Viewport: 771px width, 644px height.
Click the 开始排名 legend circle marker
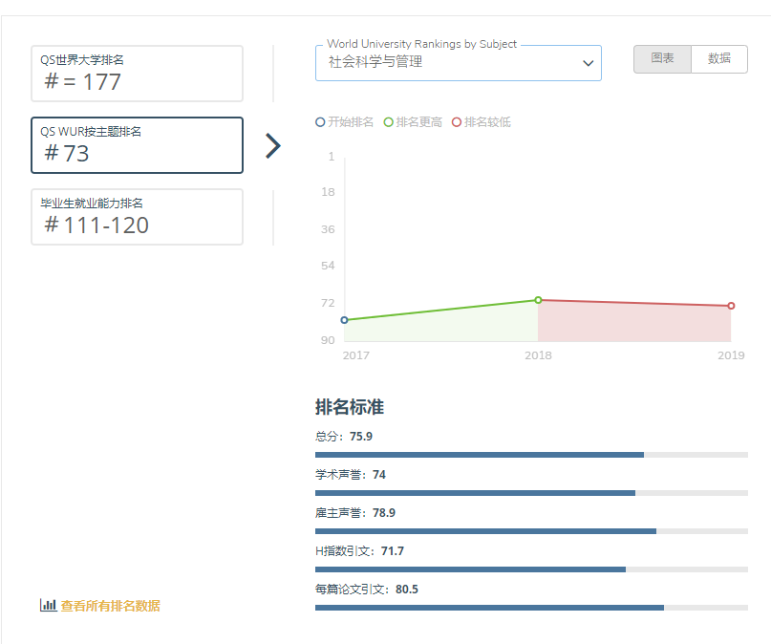coord(320,122)
